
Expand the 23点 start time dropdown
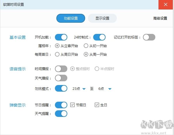pos(84,89)
